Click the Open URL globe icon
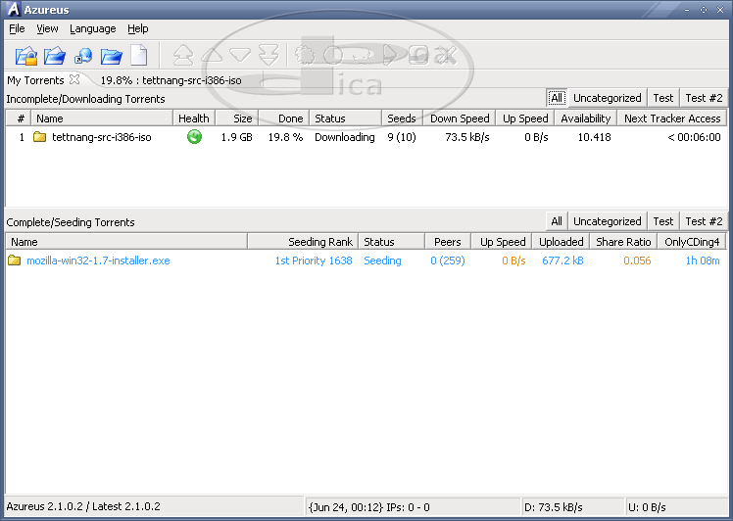The width and height of the screenshot is (733, 521). pos(83,55)
